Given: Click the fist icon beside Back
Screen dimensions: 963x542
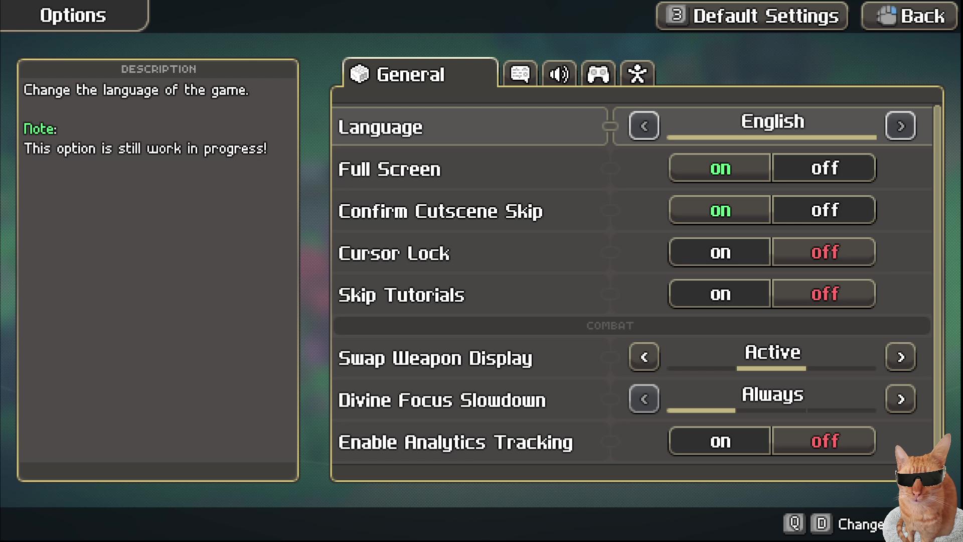Looking at the screenshot, I should pos(886,16).
